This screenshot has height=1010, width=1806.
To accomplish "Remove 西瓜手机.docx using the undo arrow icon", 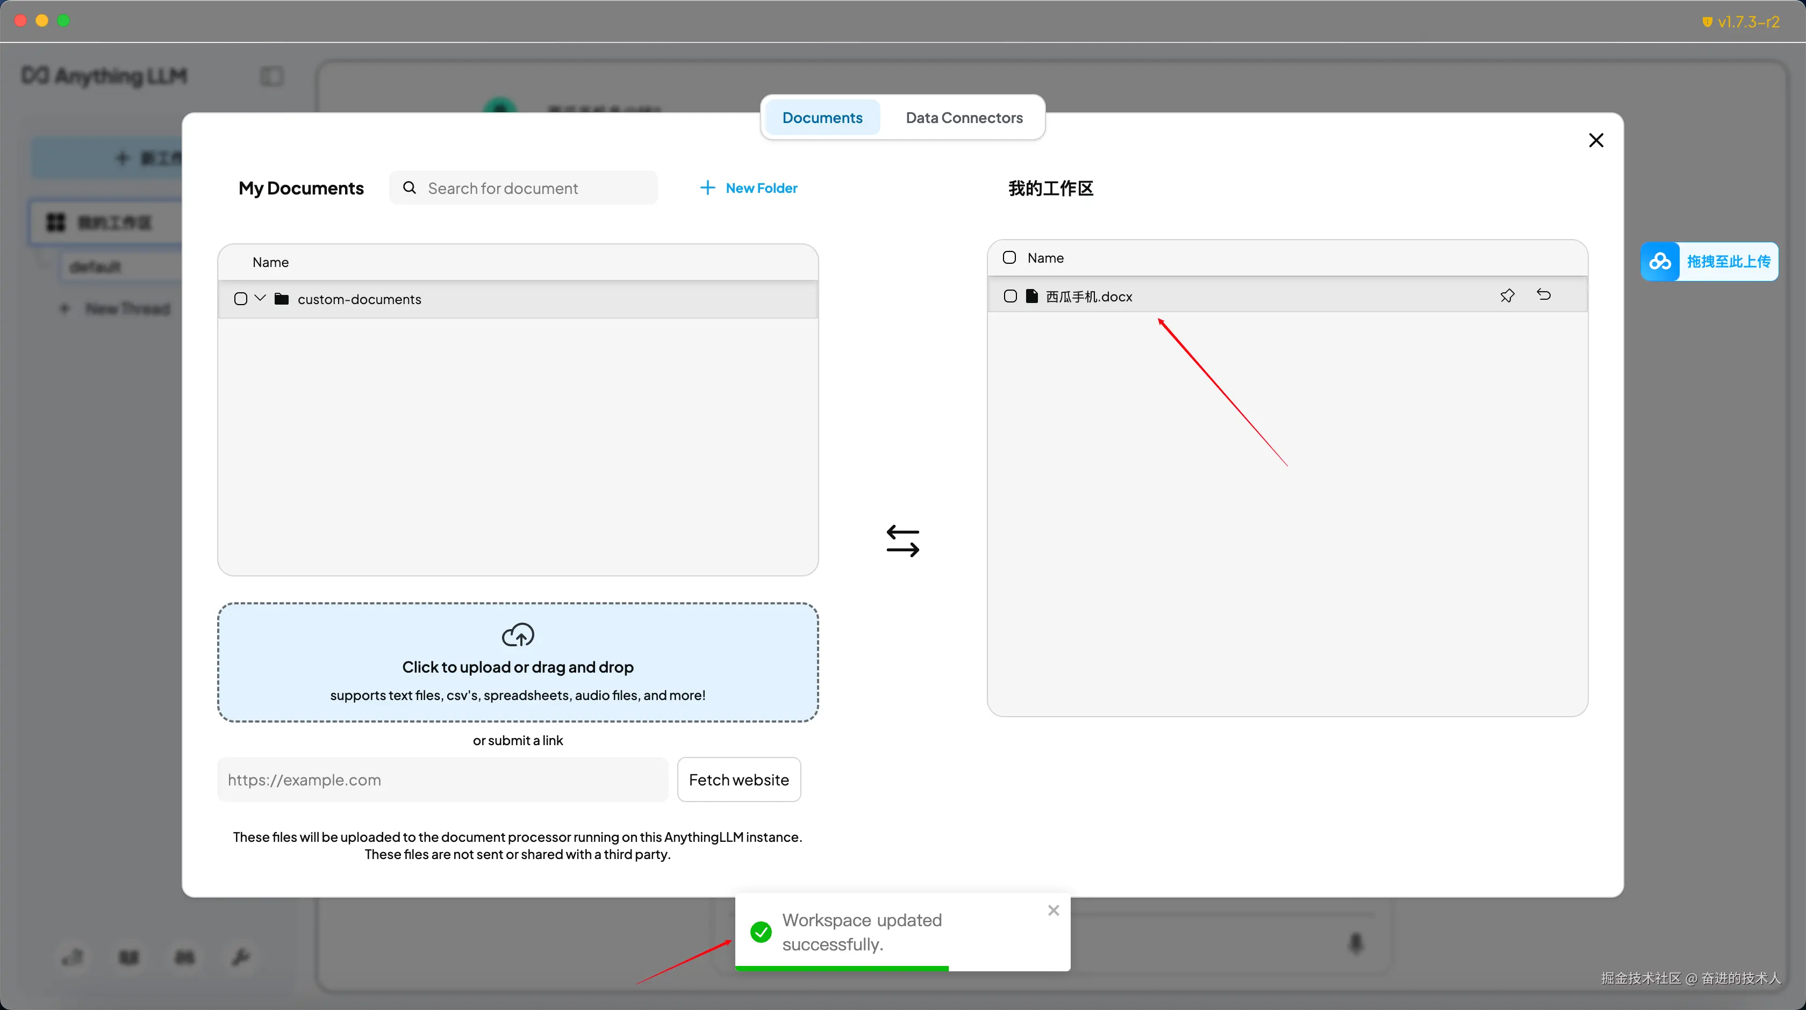I will (x=1543, y=295).
